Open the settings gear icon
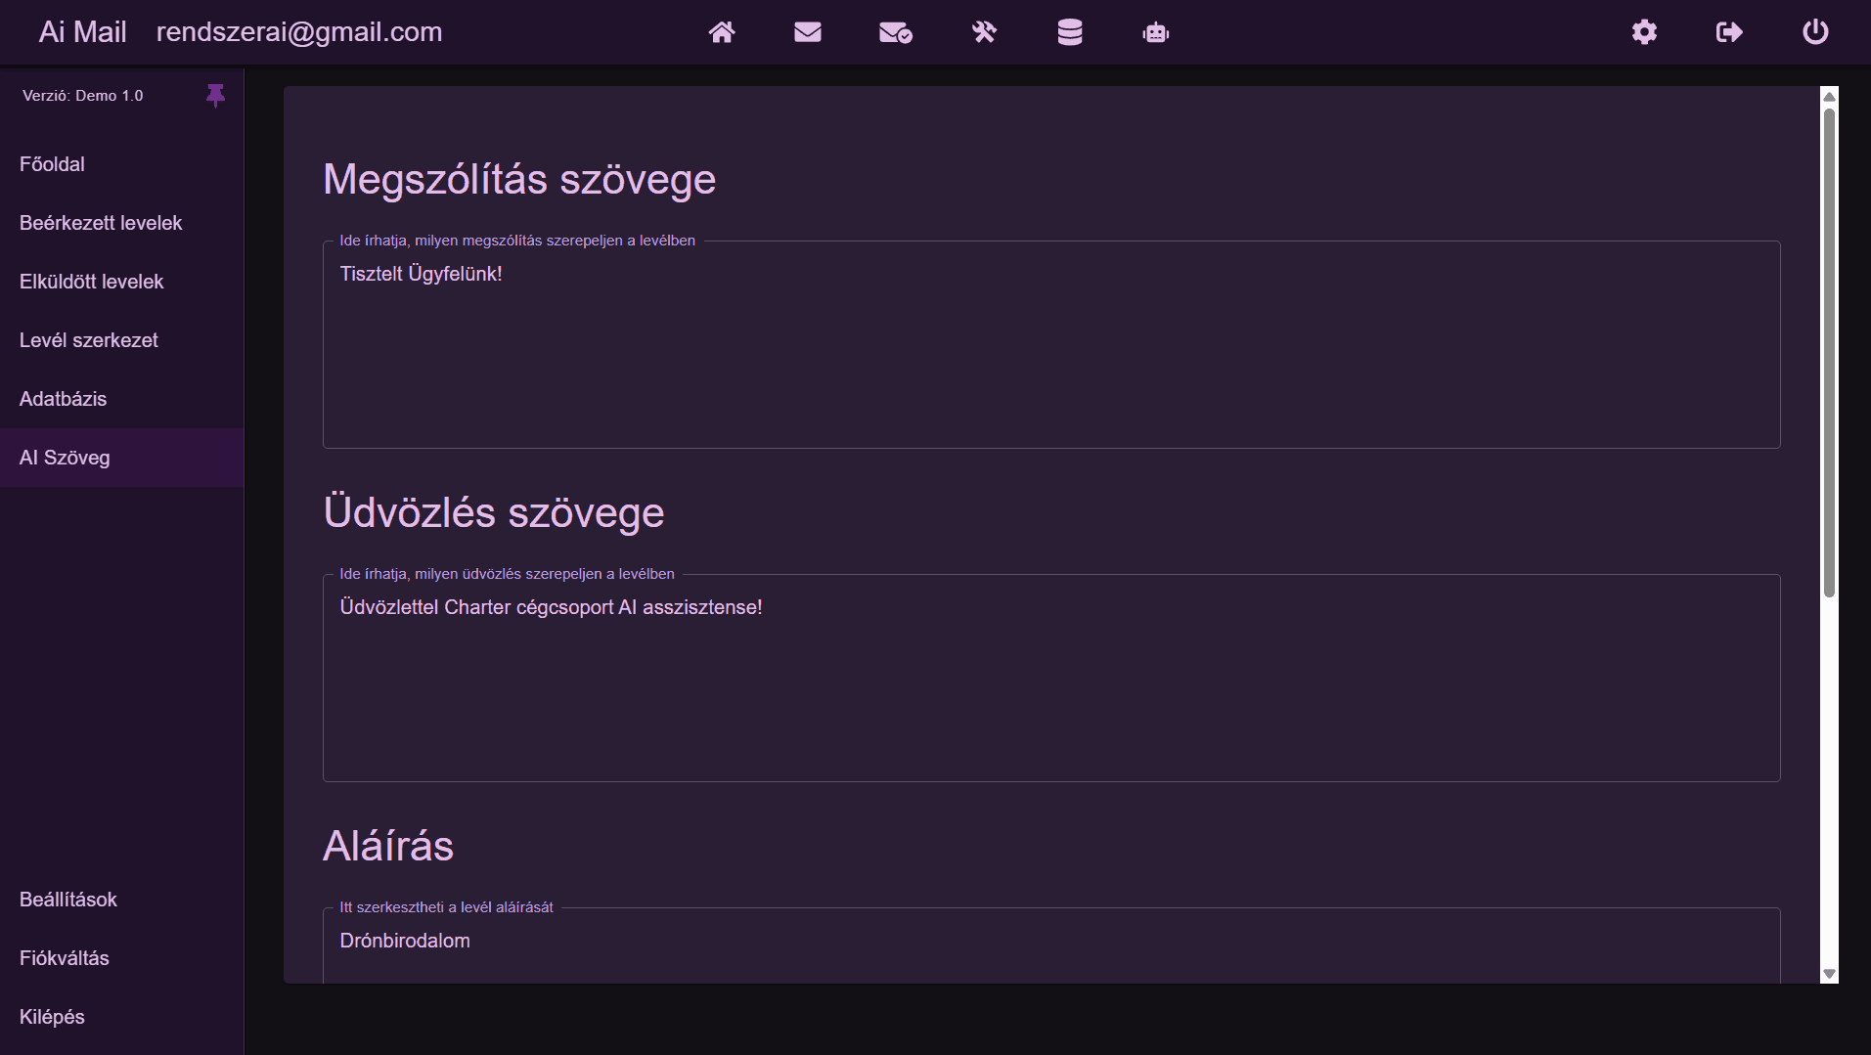This screenshot has width=1871, height=1055. (1644, 32)
